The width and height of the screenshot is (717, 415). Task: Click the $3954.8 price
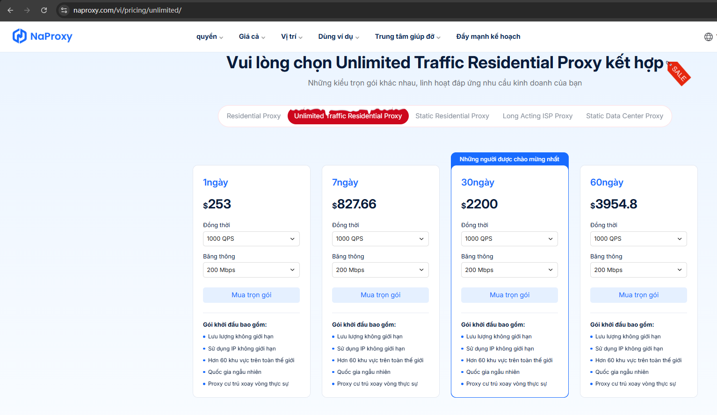614,204
